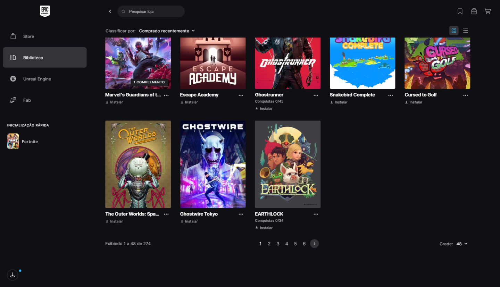The width and height of the screenshot is (500, 287).
Task: Open the gift icon in the header
Action: click(x=474, y=11)
